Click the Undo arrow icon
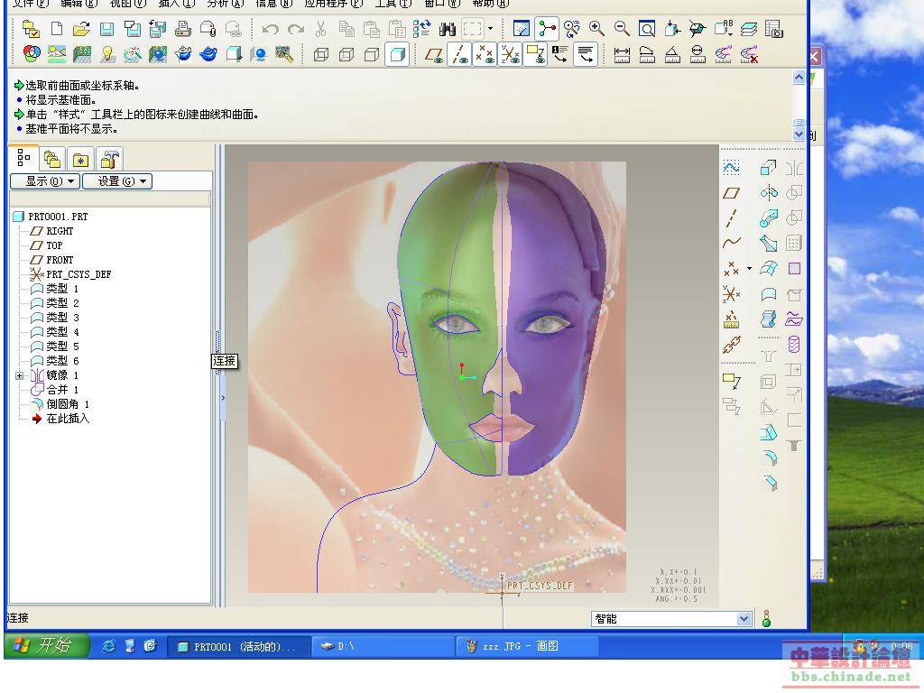 [x=270, y=29]
